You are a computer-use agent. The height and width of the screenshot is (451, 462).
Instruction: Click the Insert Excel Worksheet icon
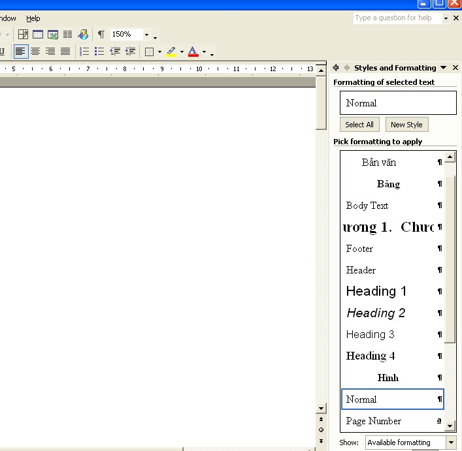pyautogui.click(x=53, y=35)
